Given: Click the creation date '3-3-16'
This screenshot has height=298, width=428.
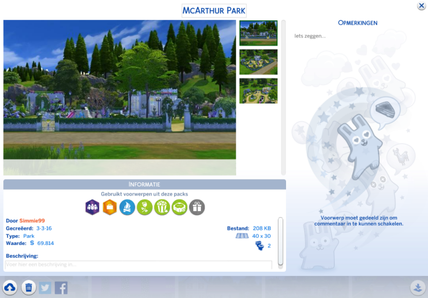Looking at the screenshot, I should click(x=44, y=228).
